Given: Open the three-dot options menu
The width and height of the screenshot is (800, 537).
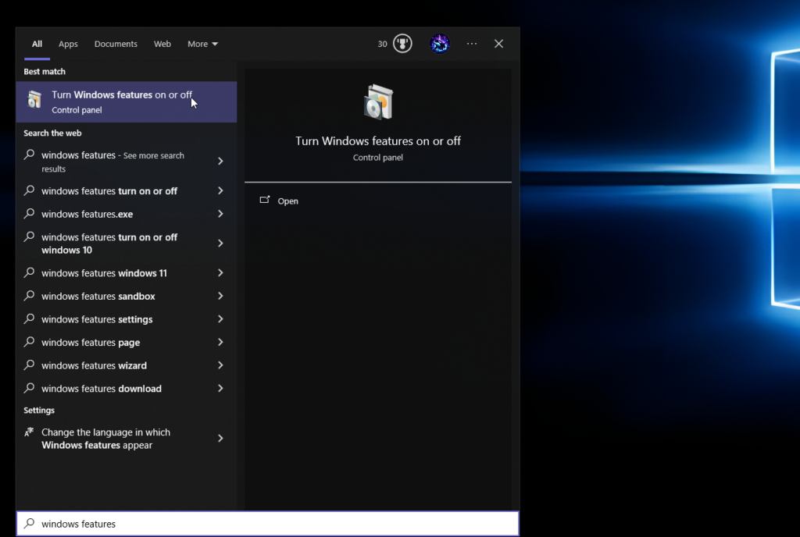Looking at the screenshot, I should coord(472,44).
